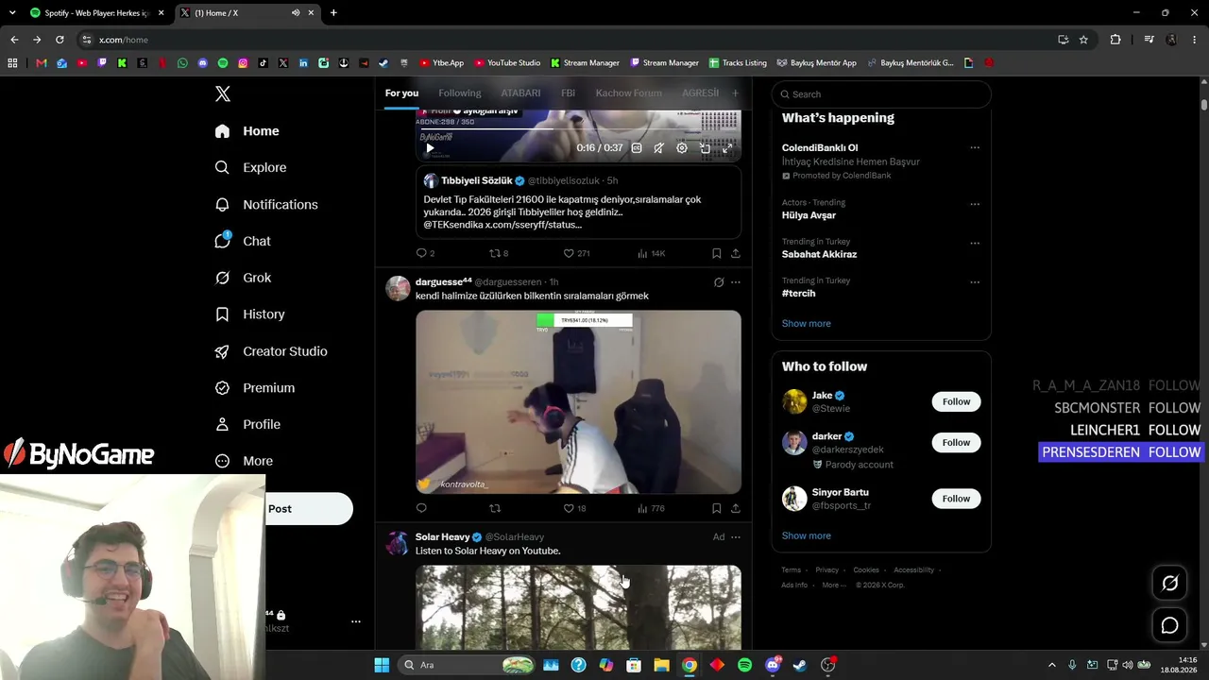This screenshot has width=1209, height=680.
Task: Open YouTube Studio bookmark
Action: [x=507, y=63]
